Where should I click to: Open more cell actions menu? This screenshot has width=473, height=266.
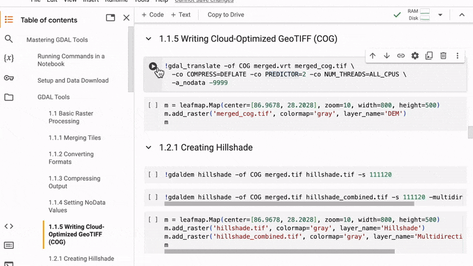[x=457, y=56]
